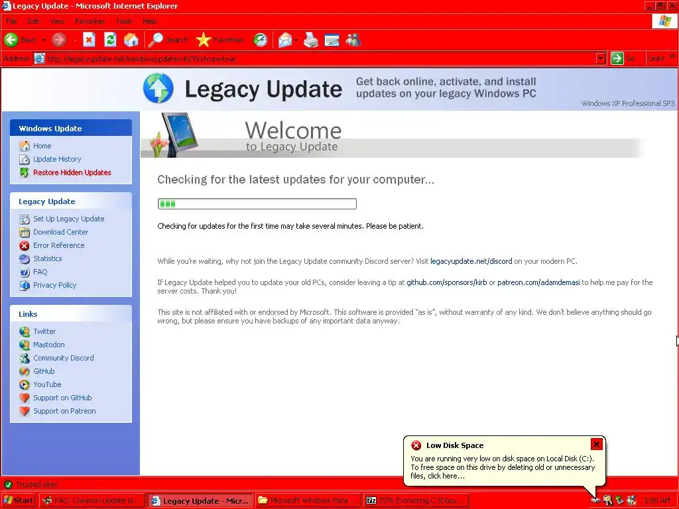Click the low disk space tray icon

point(596,500)
